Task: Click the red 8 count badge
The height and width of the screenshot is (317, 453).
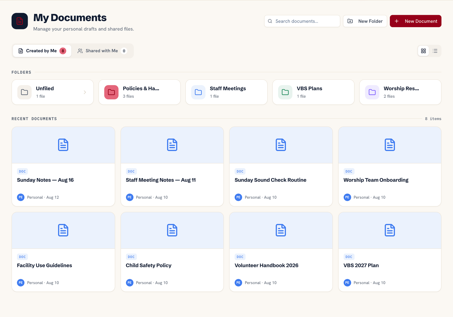Action: [x=63, y=51]
